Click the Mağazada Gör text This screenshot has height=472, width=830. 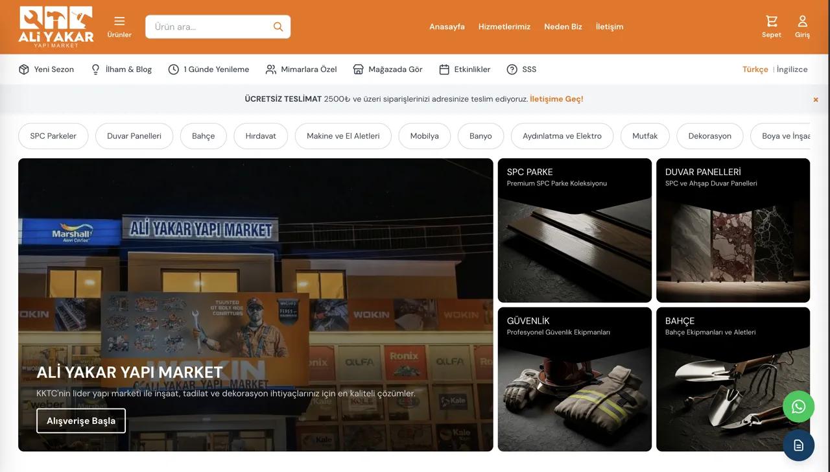coord(396,69)
